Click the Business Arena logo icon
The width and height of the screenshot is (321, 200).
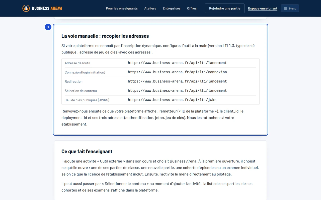[26, 8]
